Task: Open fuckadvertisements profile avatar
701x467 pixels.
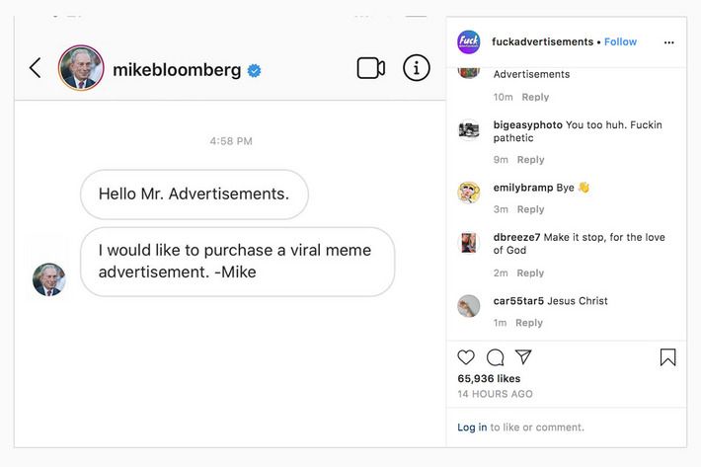Action: click(469, 42)
